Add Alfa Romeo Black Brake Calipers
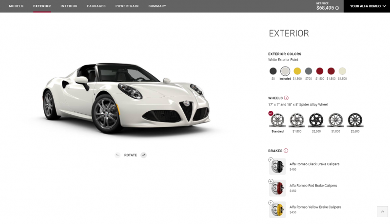 coord(271,160)
